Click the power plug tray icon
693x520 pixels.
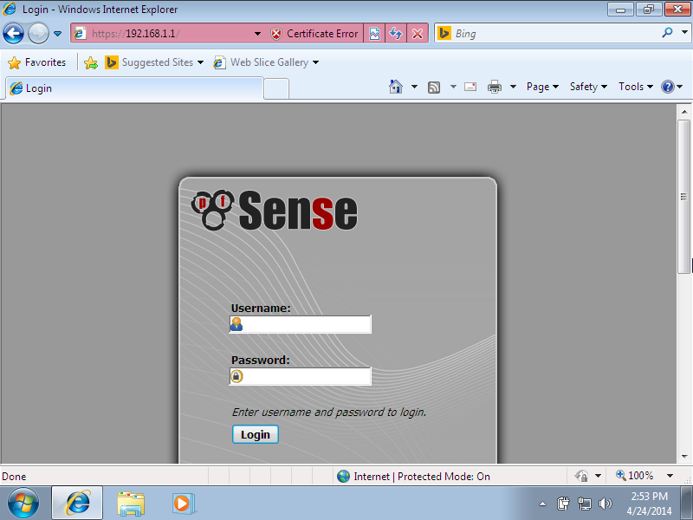click(563, 504)
